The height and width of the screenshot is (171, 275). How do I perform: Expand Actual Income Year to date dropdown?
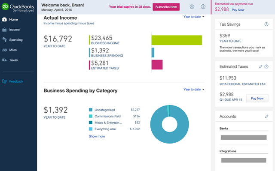(194, 17)
